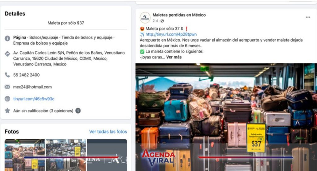Click the info icon after 3 opiniones
Viewport: 317px width, 171px height.
point(78,111)
